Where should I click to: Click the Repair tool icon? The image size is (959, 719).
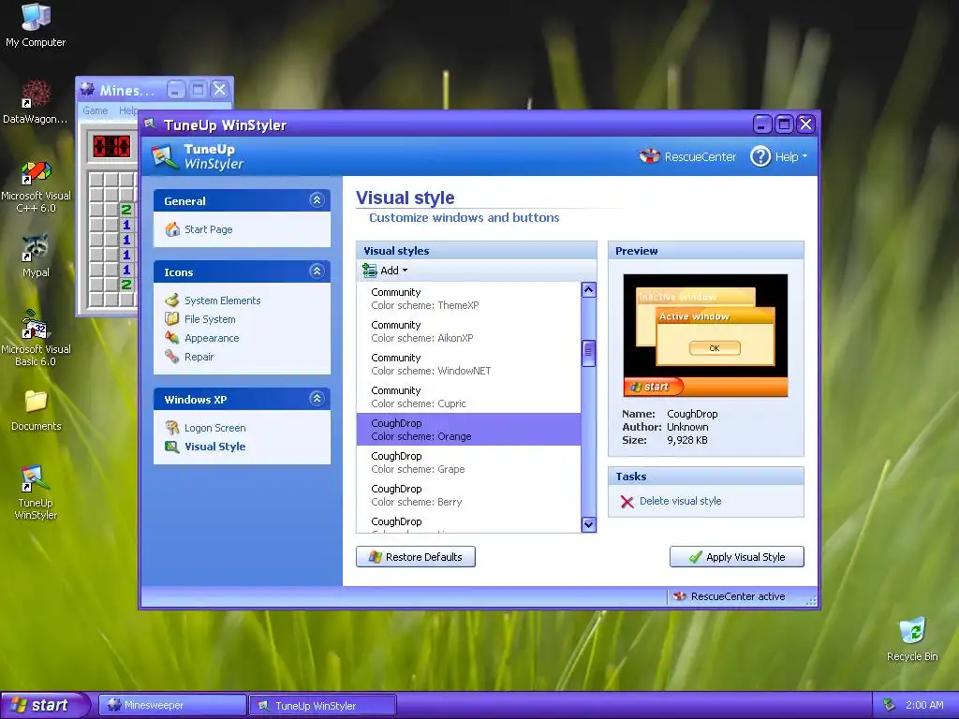click(172, 357)
